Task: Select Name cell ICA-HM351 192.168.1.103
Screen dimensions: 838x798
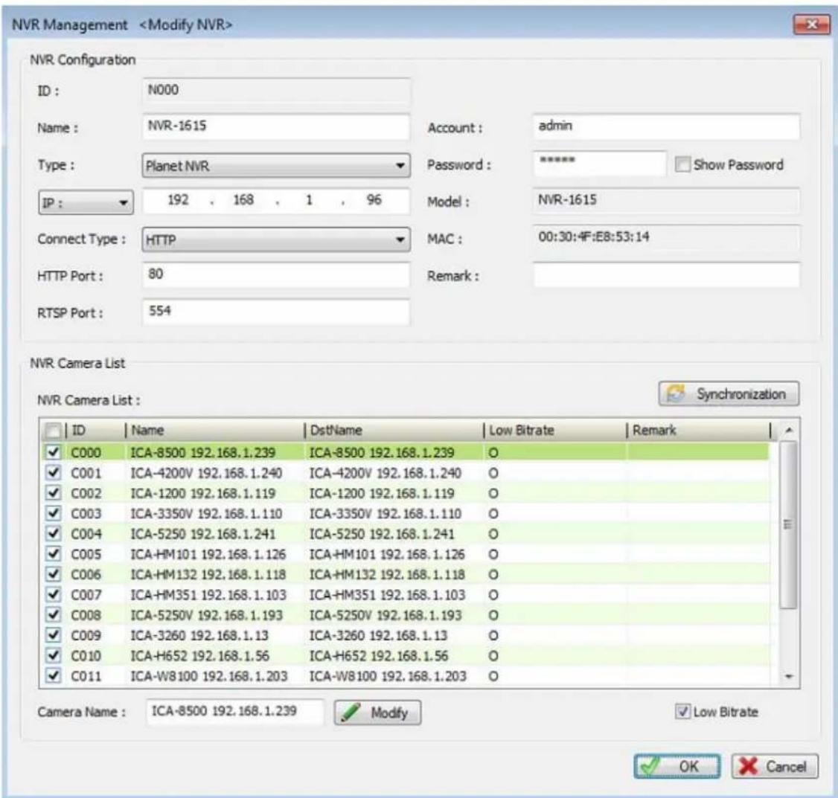Action: (x=208, y=595)
